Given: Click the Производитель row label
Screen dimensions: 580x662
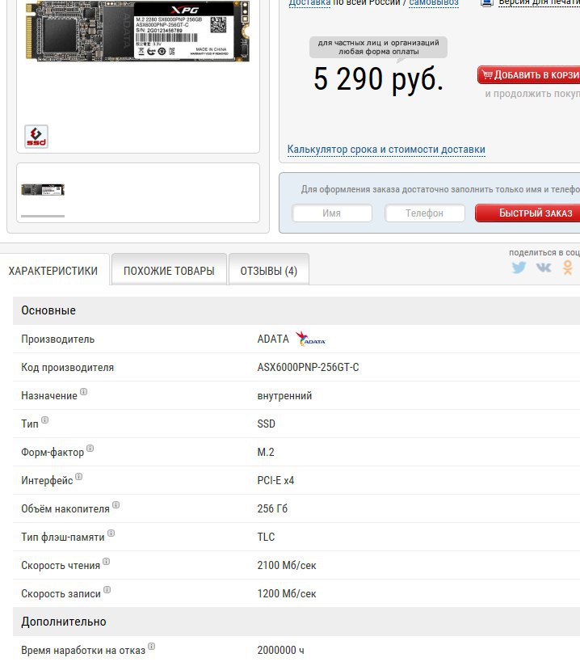Looking at the screenshot, I should click(58, 339).
